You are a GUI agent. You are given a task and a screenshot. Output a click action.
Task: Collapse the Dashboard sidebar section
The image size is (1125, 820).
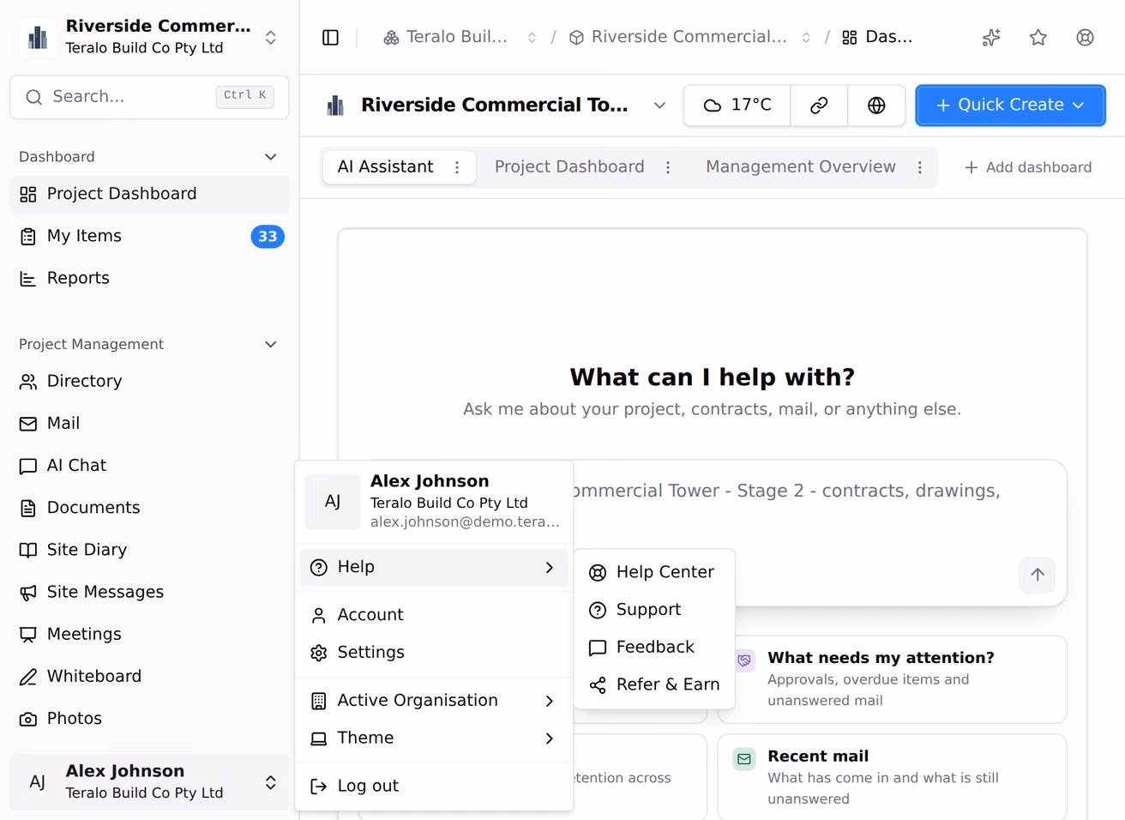pos(270,157)
